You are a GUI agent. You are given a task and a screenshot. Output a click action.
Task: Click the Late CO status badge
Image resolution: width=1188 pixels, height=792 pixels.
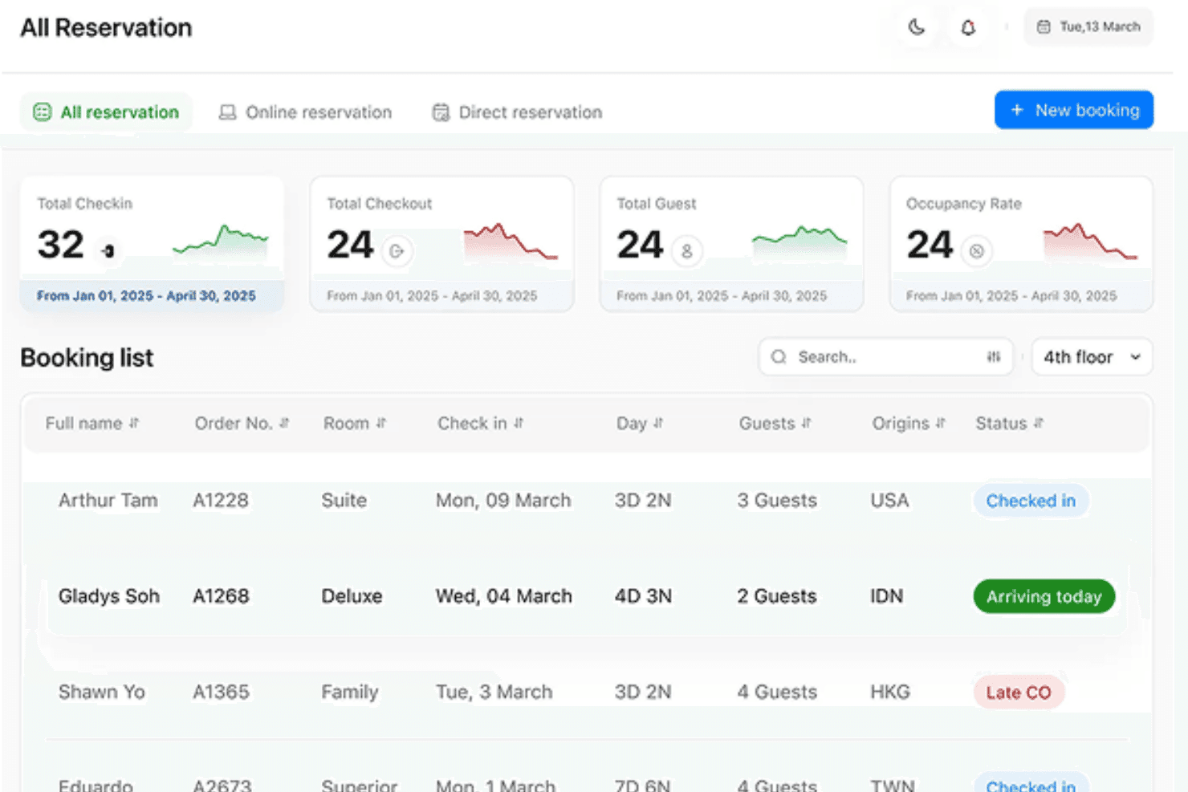pos(1019,692)
